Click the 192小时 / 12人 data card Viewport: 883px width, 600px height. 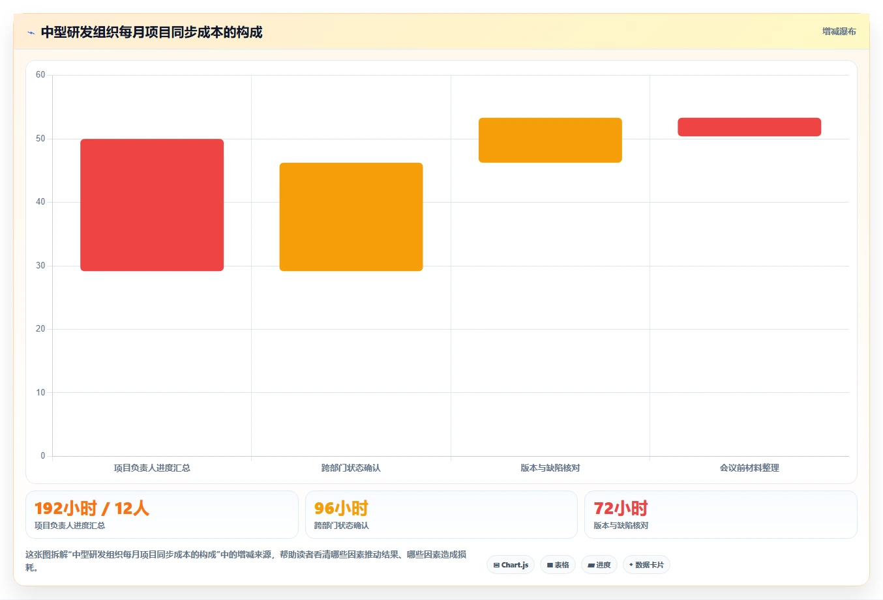pos(162,515)
